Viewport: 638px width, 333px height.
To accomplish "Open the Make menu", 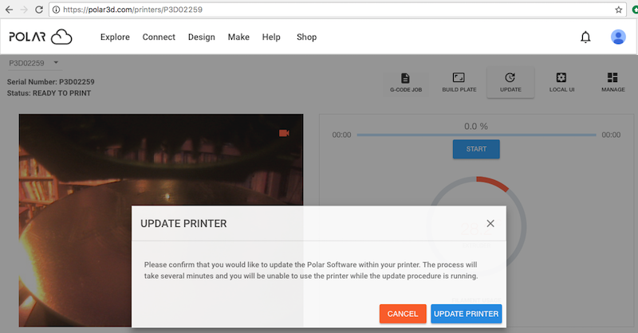I will (x=238, y=37).
